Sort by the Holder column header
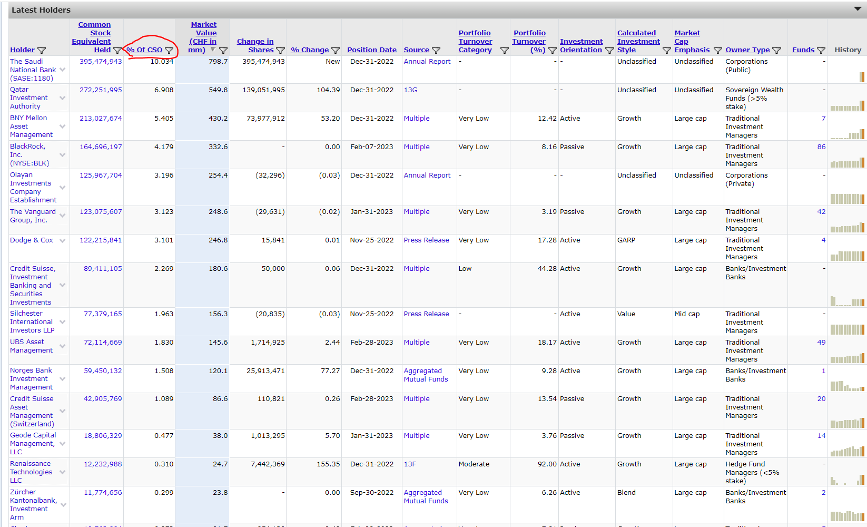867x527 pixels. [x=22, y=50]
